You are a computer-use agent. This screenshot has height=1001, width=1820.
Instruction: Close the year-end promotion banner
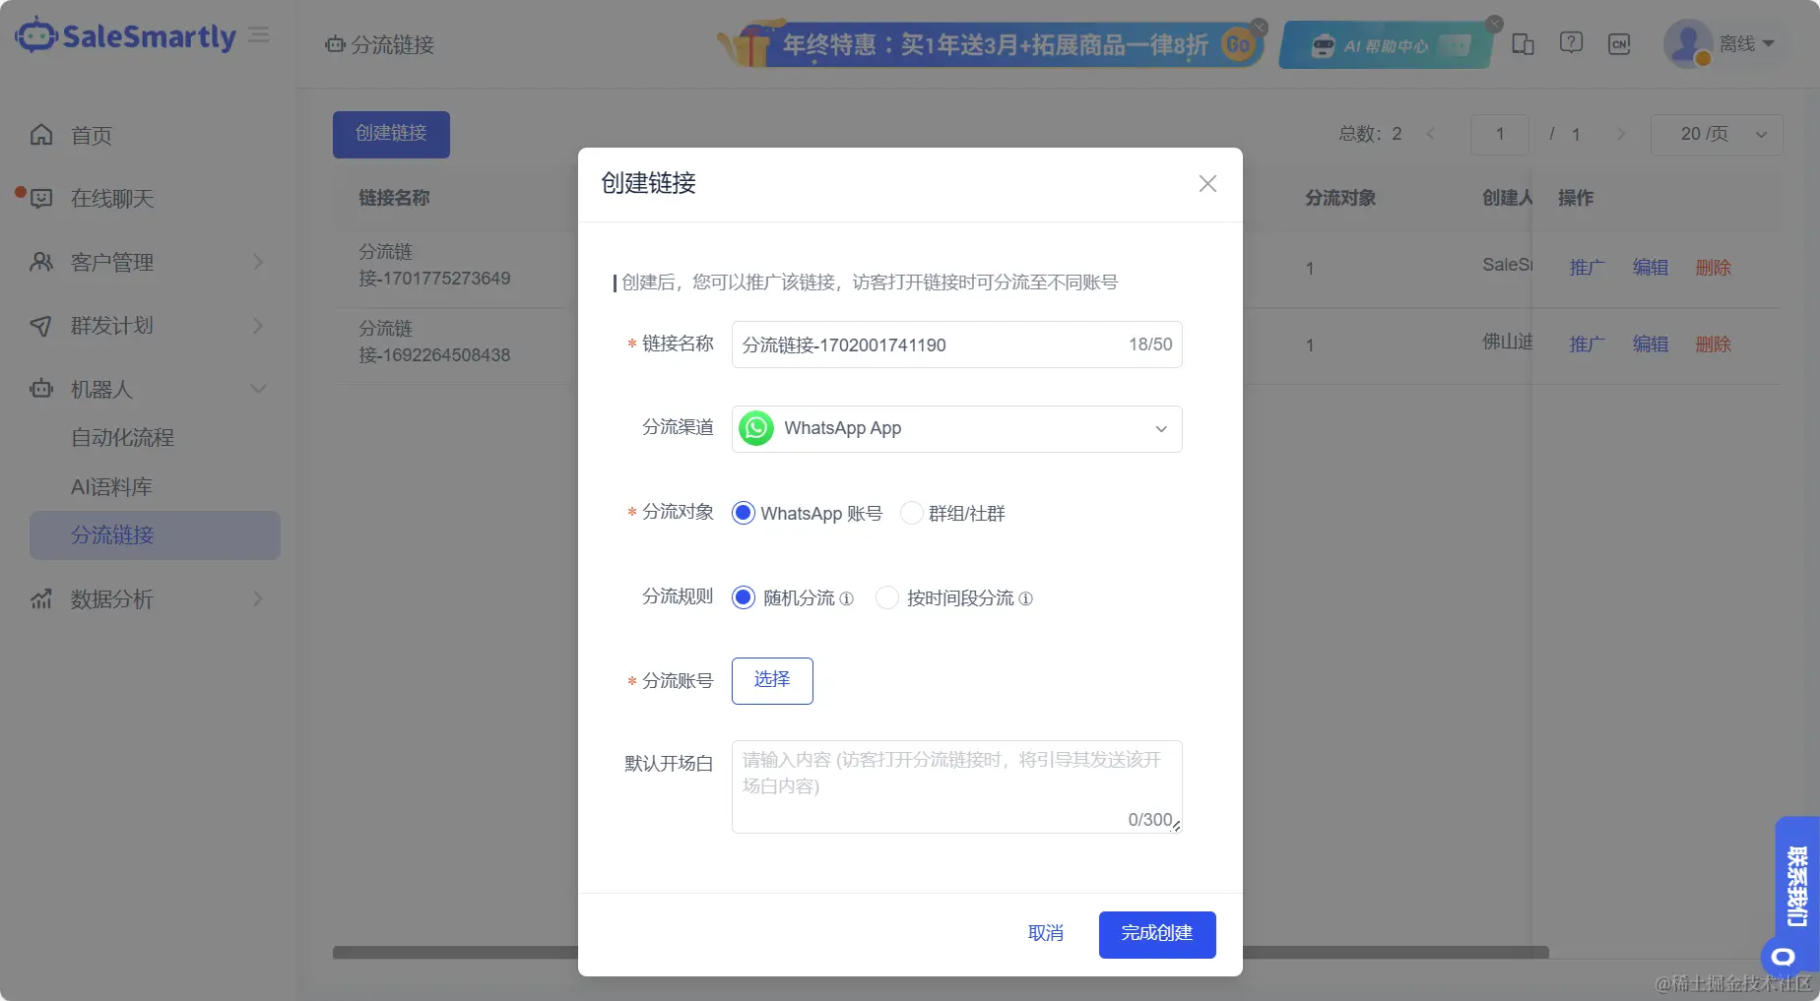pyautogui.click(x=1259, y=27)
